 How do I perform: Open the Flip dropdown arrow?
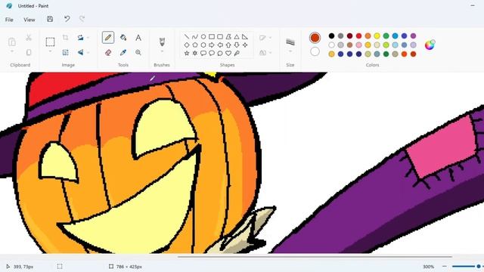click(88, 52)
